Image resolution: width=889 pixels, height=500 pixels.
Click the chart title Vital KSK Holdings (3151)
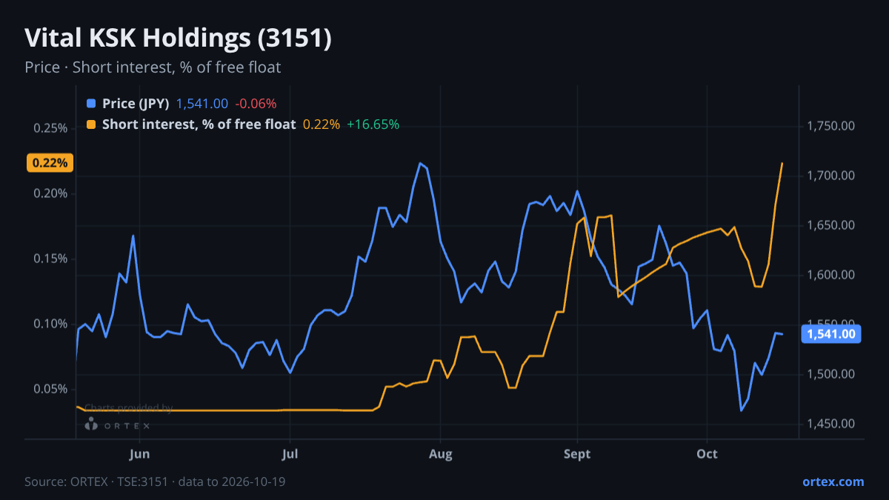pyautogui.click(x=178, y=39)
